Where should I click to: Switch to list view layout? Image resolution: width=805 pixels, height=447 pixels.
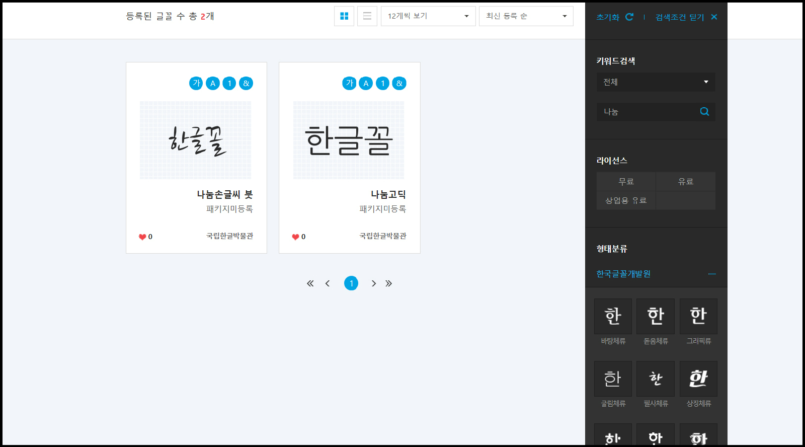pyautogui.click(x=367, y=16)
